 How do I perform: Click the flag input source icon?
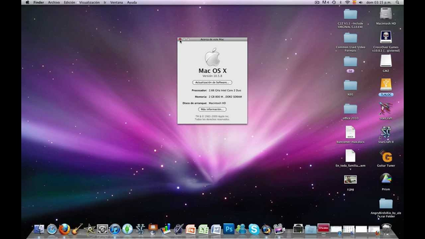point(354,3)
